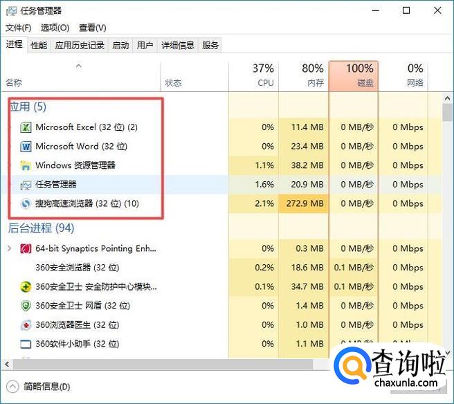Sort by the 名称 column header
This screenshot has height=404, width=454.
coord(80,76)
